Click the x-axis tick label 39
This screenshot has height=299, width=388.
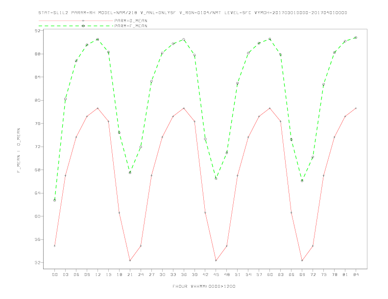[x=194, y=275]
